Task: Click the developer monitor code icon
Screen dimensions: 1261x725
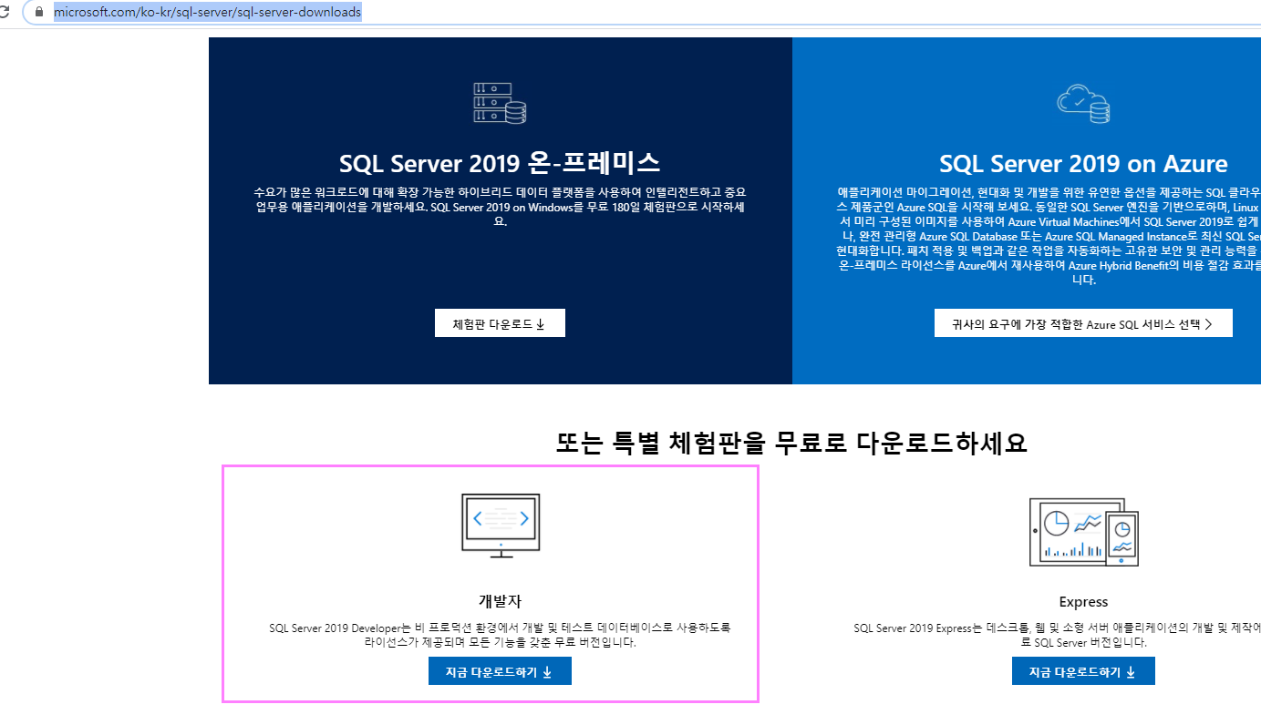Action: 500,526
